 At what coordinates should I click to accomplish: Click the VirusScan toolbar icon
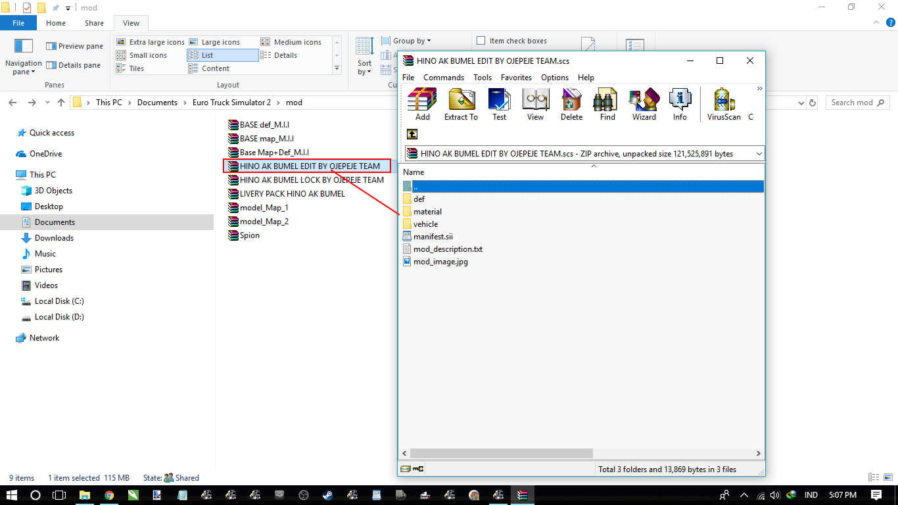724,104
